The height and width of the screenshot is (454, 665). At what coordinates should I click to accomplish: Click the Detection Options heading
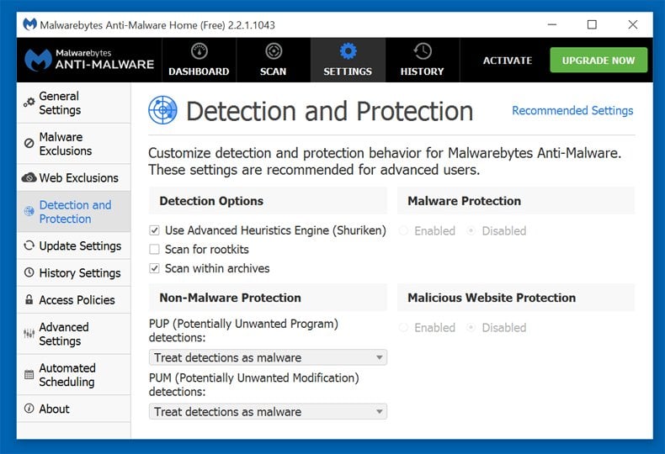[x=211, y=201]
